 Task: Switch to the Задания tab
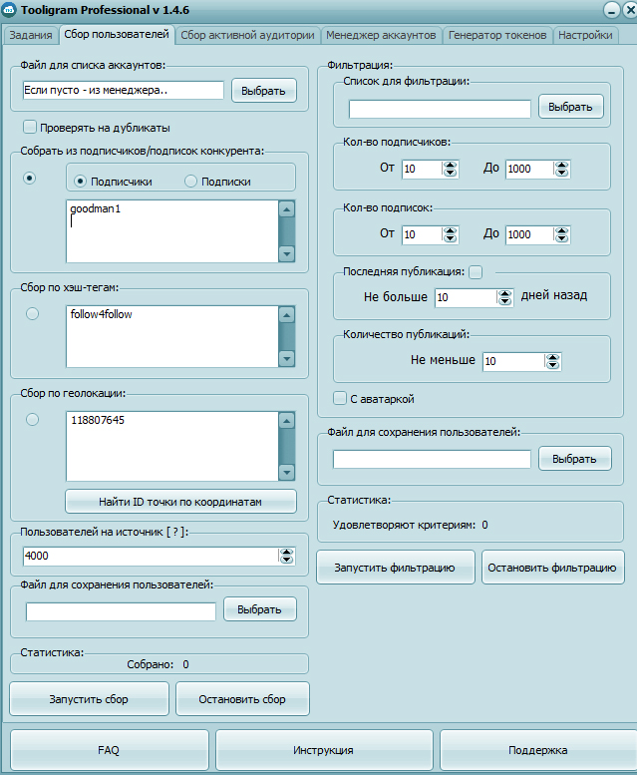[x=31, y=35]
